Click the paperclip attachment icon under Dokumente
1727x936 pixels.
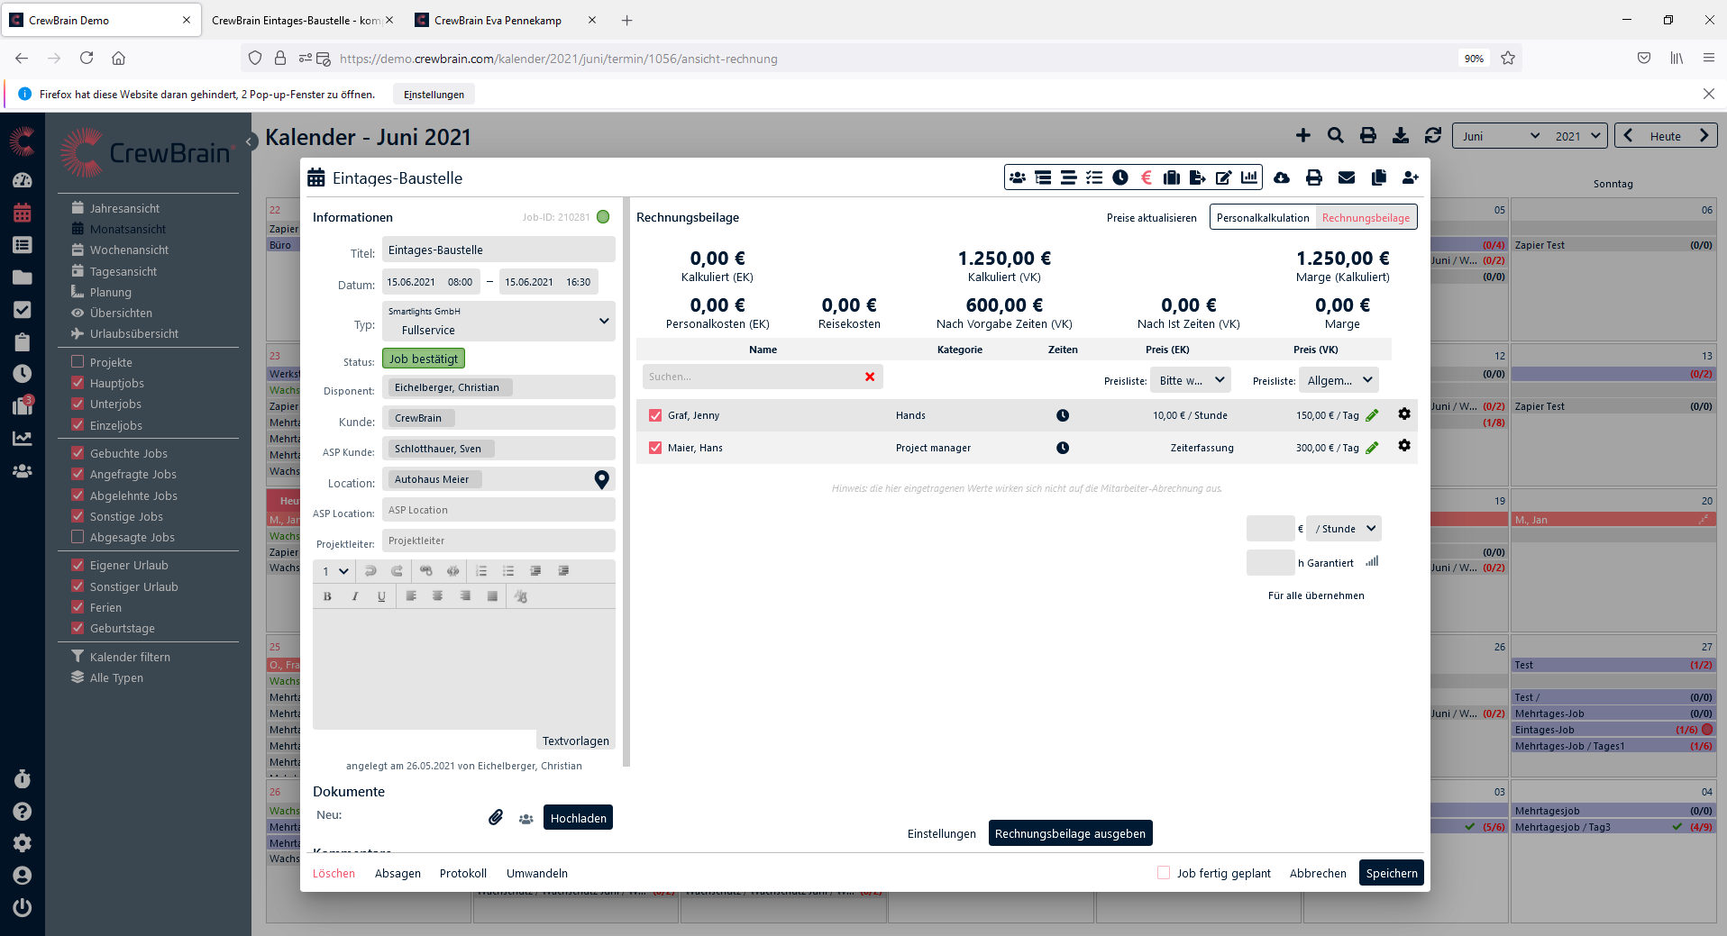[496, 818]
